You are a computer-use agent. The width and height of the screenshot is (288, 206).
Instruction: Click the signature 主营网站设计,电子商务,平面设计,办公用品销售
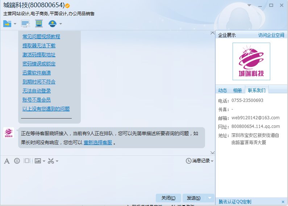[49, 14]
